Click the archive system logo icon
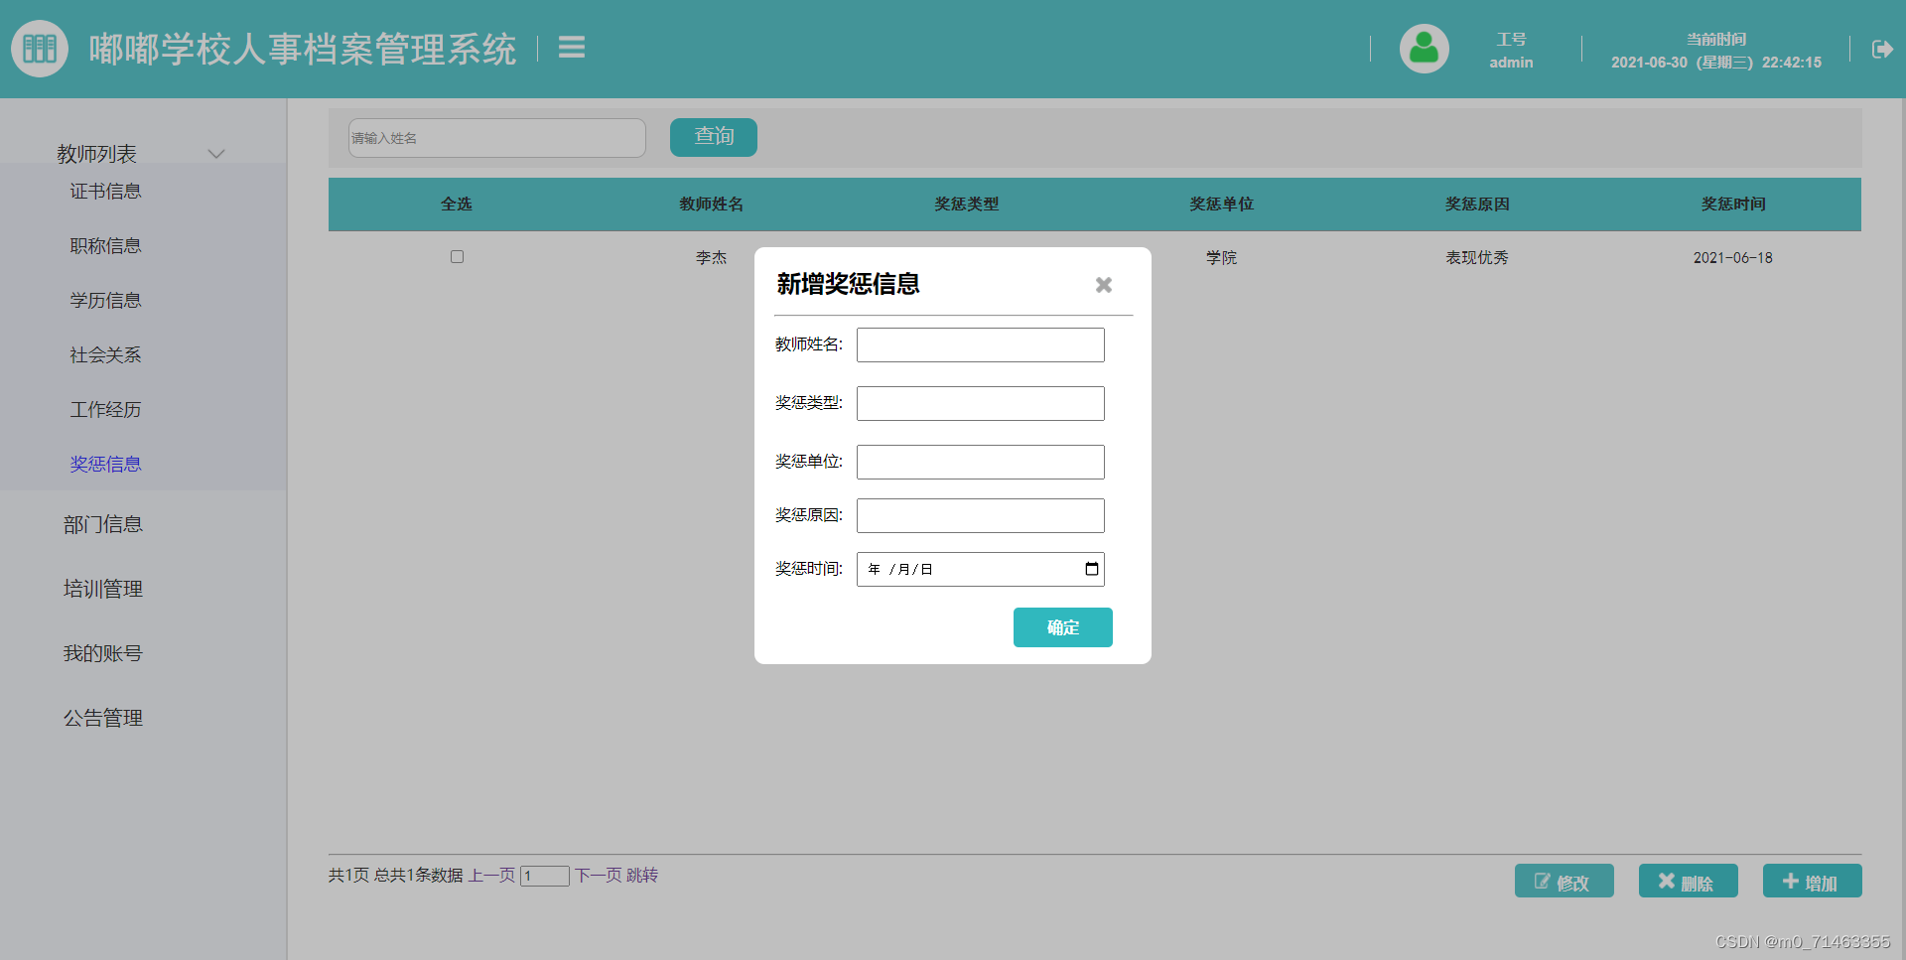Viewport: 1906px width, 960px height. click(x=40, y=48)
